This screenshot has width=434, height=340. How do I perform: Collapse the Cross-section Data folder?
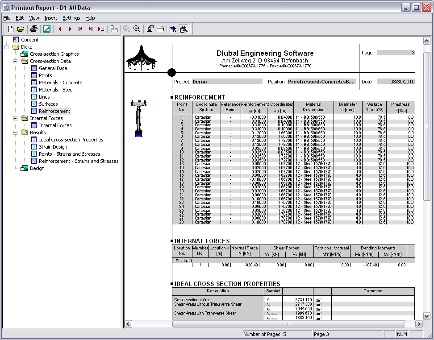click(x=15, y=61)
